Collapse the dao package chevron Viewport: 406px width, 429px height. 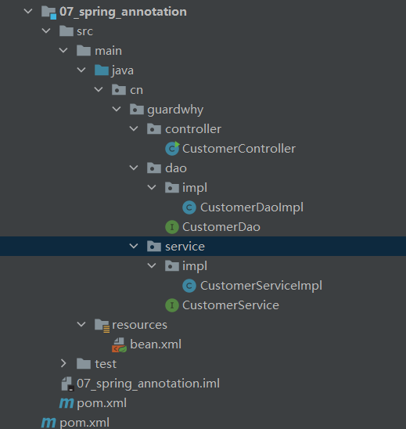point(134,168)
